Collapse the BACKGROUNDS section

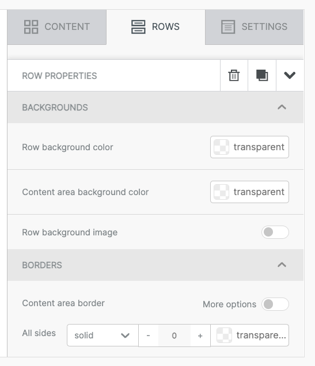pyautogui.click(x=282, y=108)
